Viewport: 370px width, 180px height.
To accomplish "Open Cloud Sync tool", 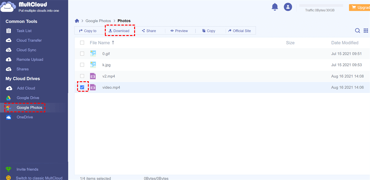I will 27,50.
